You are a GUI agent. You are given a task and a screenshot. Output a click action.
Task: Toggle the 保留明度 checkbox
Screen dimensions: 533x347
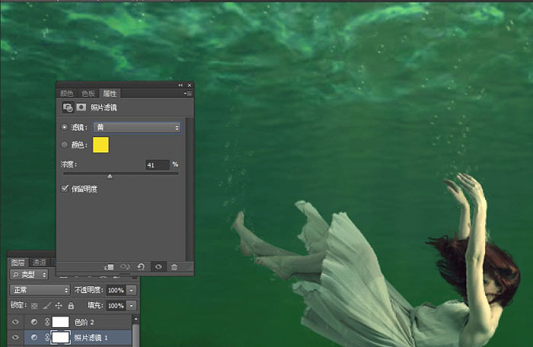tap(65, 189)
